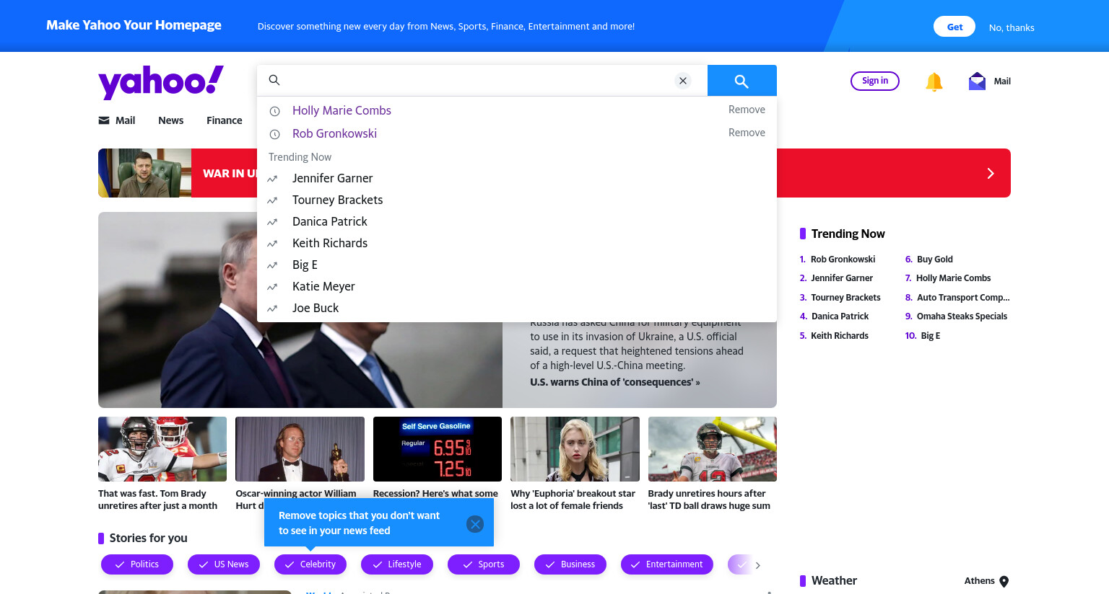Image resolution: width=1109 pixels, height=594 pixels.
Task: Click Holly Marie Combs in Trending Now sidebar
Action: 953,278
